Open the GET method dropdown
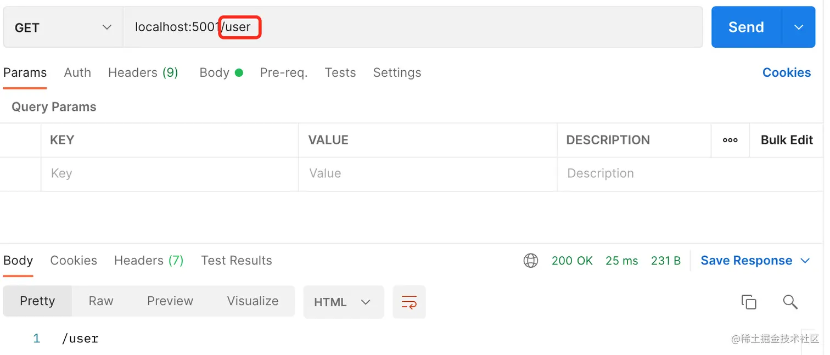Image resolution: width=830 pixels, height=355 pixels. (63, 27)
